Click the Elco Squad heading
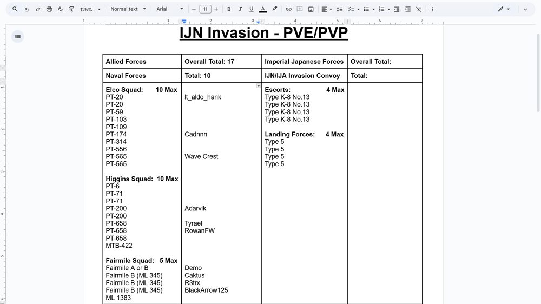 click(124, 90)
